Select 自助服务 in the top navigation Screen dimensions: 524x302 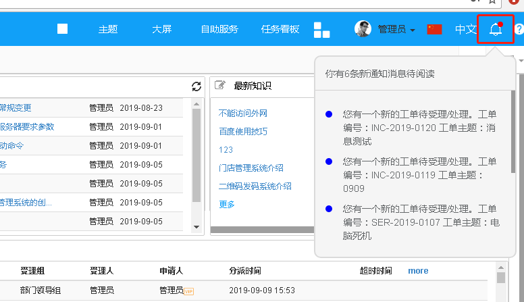coord(219,29)
